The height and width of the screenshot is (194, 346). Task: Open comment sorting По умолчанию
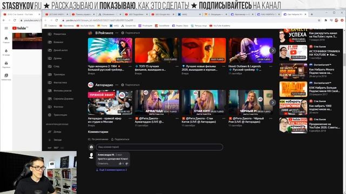pos(98,139)
